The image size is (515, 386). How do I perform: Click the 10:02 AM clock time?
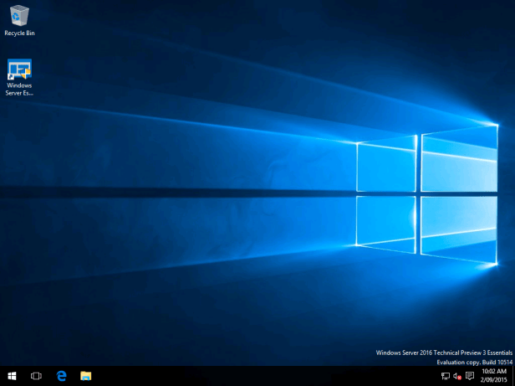pos(494,371)
